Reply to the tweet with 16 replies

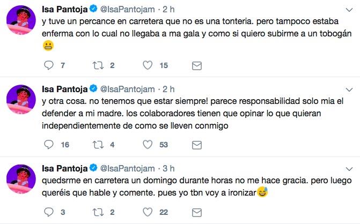pos(49,144)
